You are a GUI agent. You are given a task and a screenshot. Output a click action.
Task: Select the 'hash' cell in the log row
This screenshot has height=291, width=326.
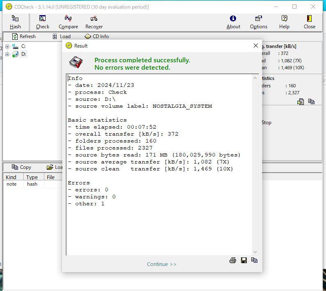[32, 184]
